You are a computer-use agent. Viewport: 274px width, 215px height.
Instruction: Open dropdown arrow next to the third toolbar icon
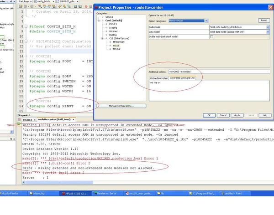click(x=35, y=6)
